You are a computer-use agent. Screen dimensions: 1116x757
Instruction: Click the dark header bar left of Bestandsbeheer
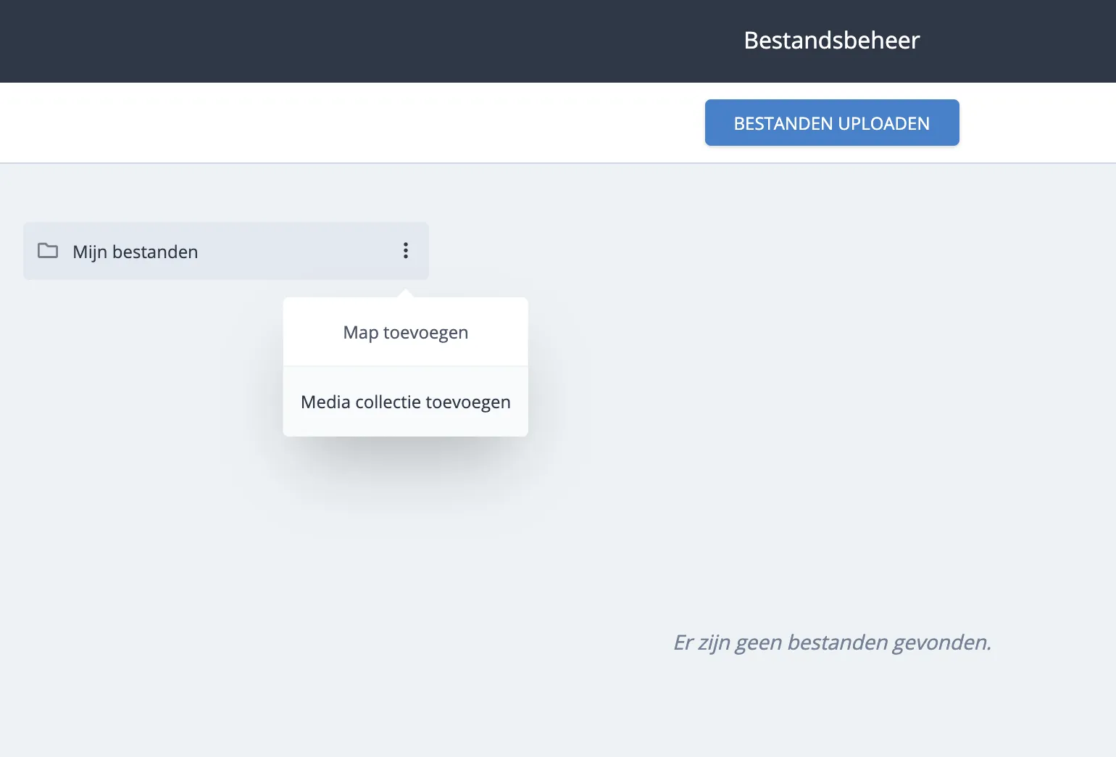362,41
